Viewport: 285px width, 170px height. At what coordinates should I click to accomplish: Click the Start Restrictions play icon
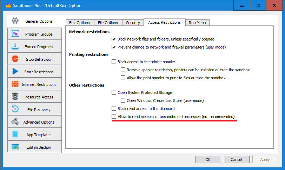[15, 72]
